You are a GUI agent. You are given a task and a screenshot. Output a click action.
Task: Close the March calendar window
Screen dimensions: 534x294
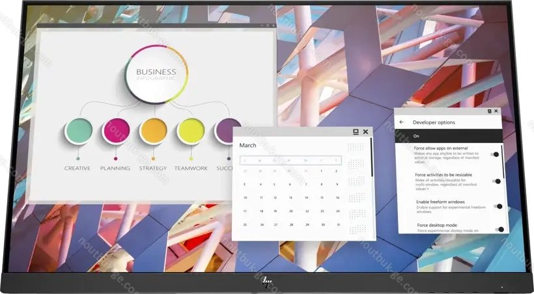tap(365, 131)
